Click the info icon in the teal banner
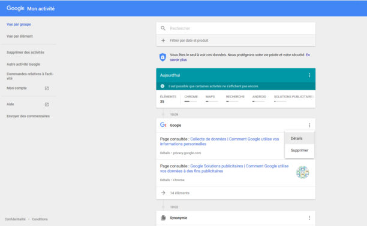Image resolution: width=367 pixels, height=226 pixels. click(x=163, y=86)
